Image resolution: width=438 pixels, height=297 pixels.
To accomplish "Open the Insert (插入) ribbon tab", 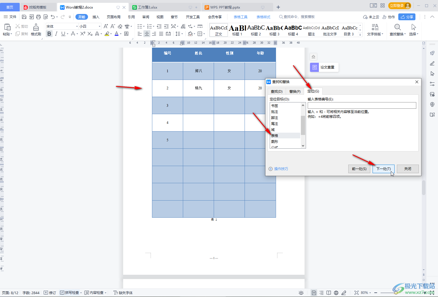I will click(x=96, y=17).
